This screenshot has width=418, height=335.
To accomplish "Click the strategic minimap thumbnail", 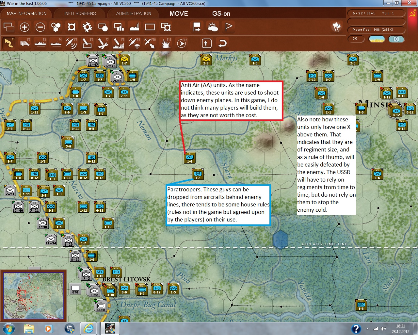I will (x=33, y=296).
